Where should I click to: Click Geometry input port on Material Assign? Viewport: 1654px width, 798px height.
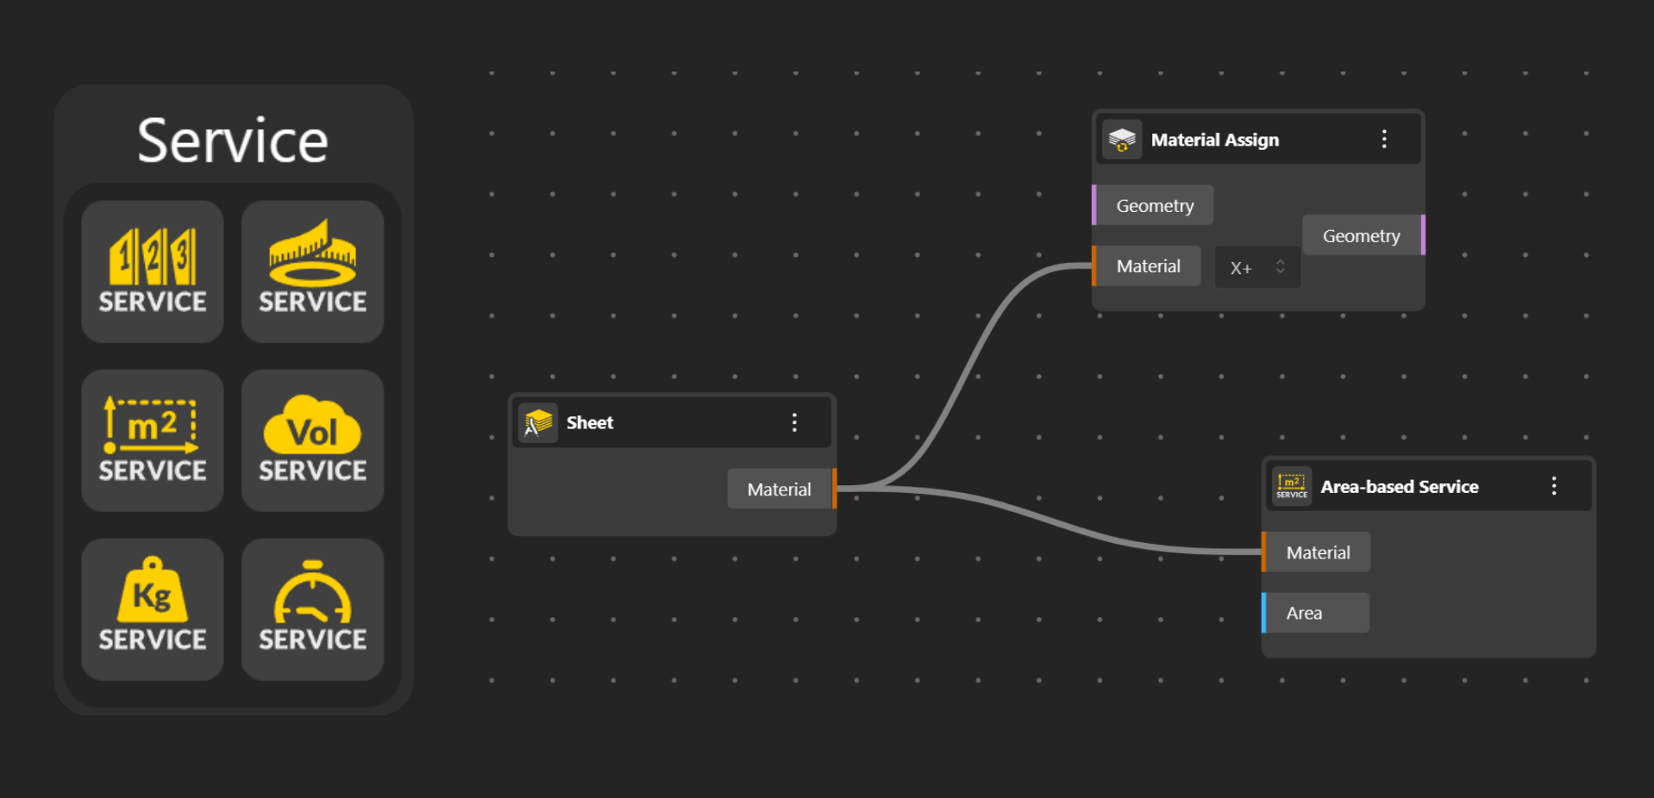pyautogui.click(x=1095, y=205)
